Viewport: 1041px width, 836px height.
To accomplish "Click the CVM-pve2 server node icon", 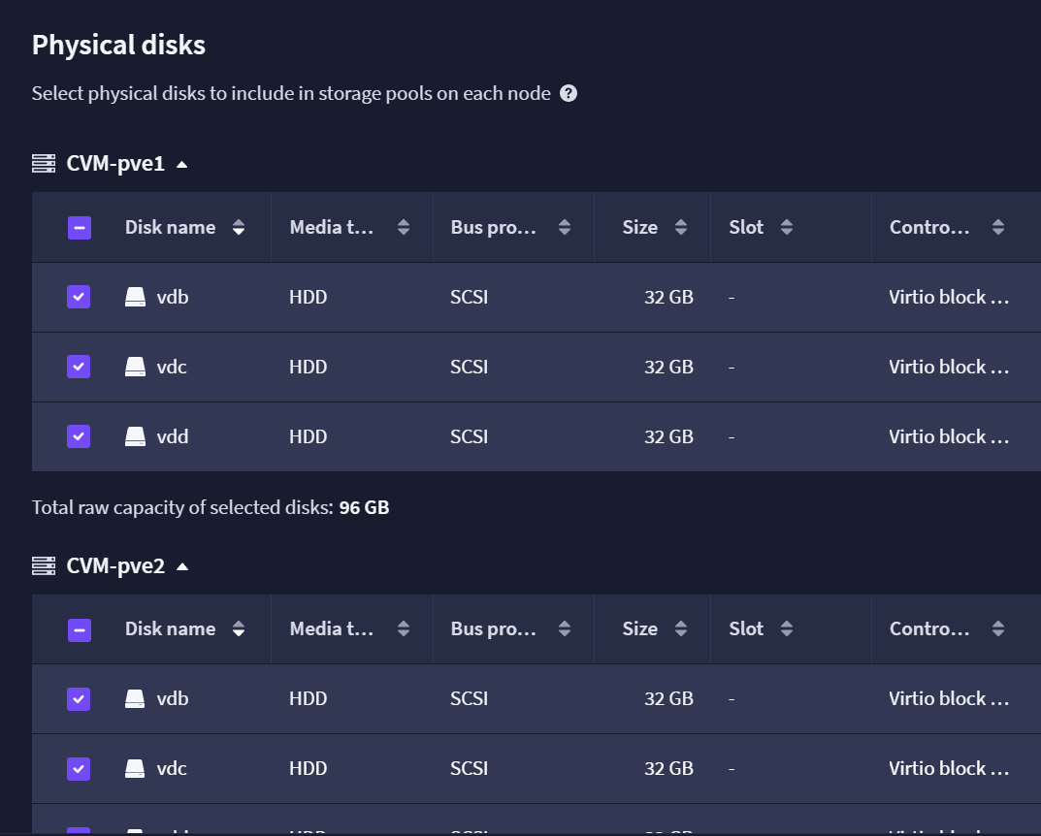I will click(44, 566).
